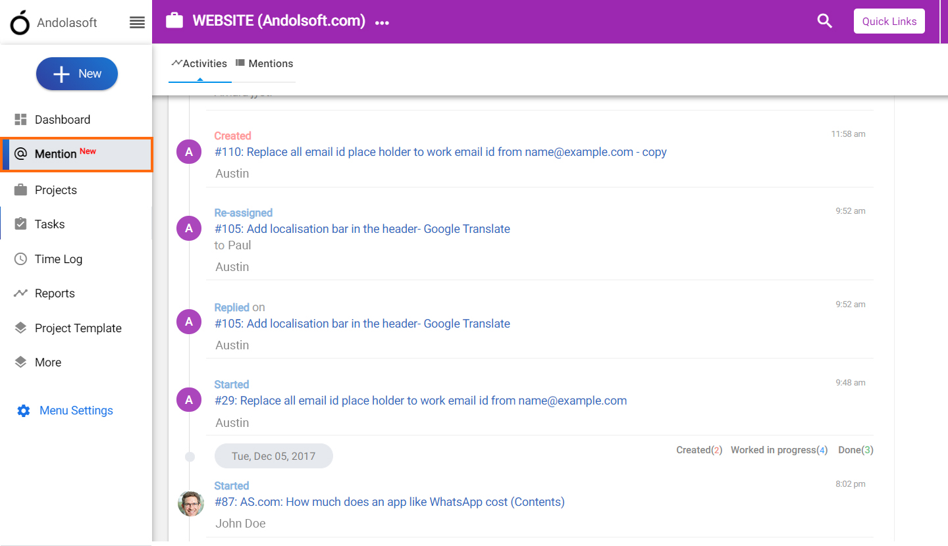Click the 8:02 pm timestamp
The width and height of the screenshot is (948, 546).
851,484
